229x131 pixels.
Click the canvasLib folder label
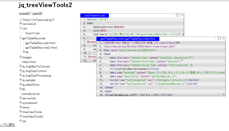point(29,24)
